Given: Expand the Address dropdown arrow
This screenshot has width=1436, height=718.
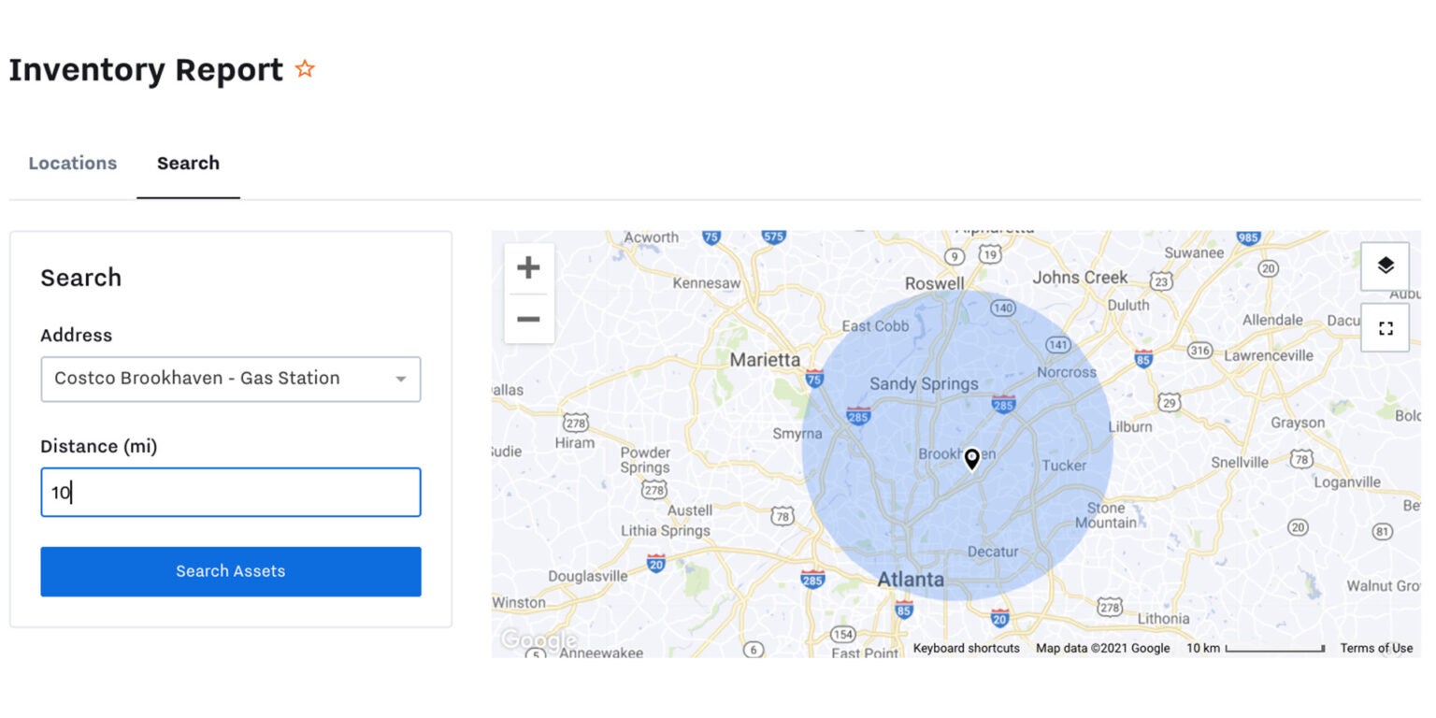Looking at the screenshot, I should click(x=402, y=379).
